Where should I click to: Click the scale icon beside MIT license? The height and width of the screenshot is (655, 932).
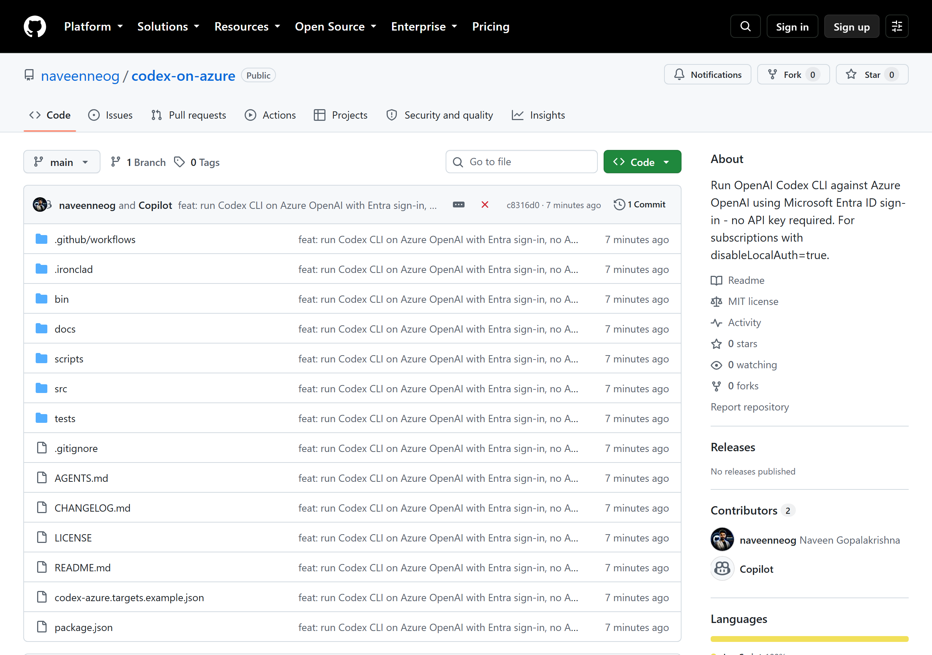pos(716,302)
